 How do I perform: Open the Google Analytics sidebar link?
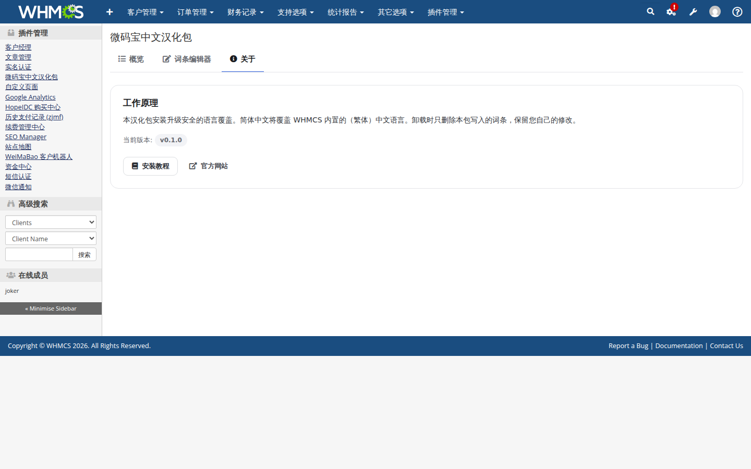tap(30, 97)
